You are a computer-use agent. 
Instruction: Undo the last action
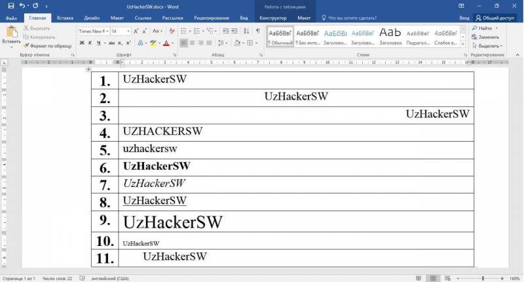coord(22,6)
